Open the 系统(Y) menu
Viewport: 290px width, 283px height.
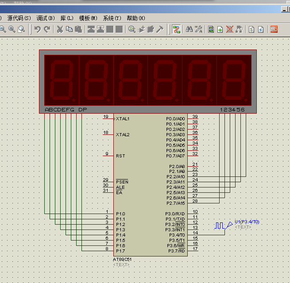click(112, 18)
